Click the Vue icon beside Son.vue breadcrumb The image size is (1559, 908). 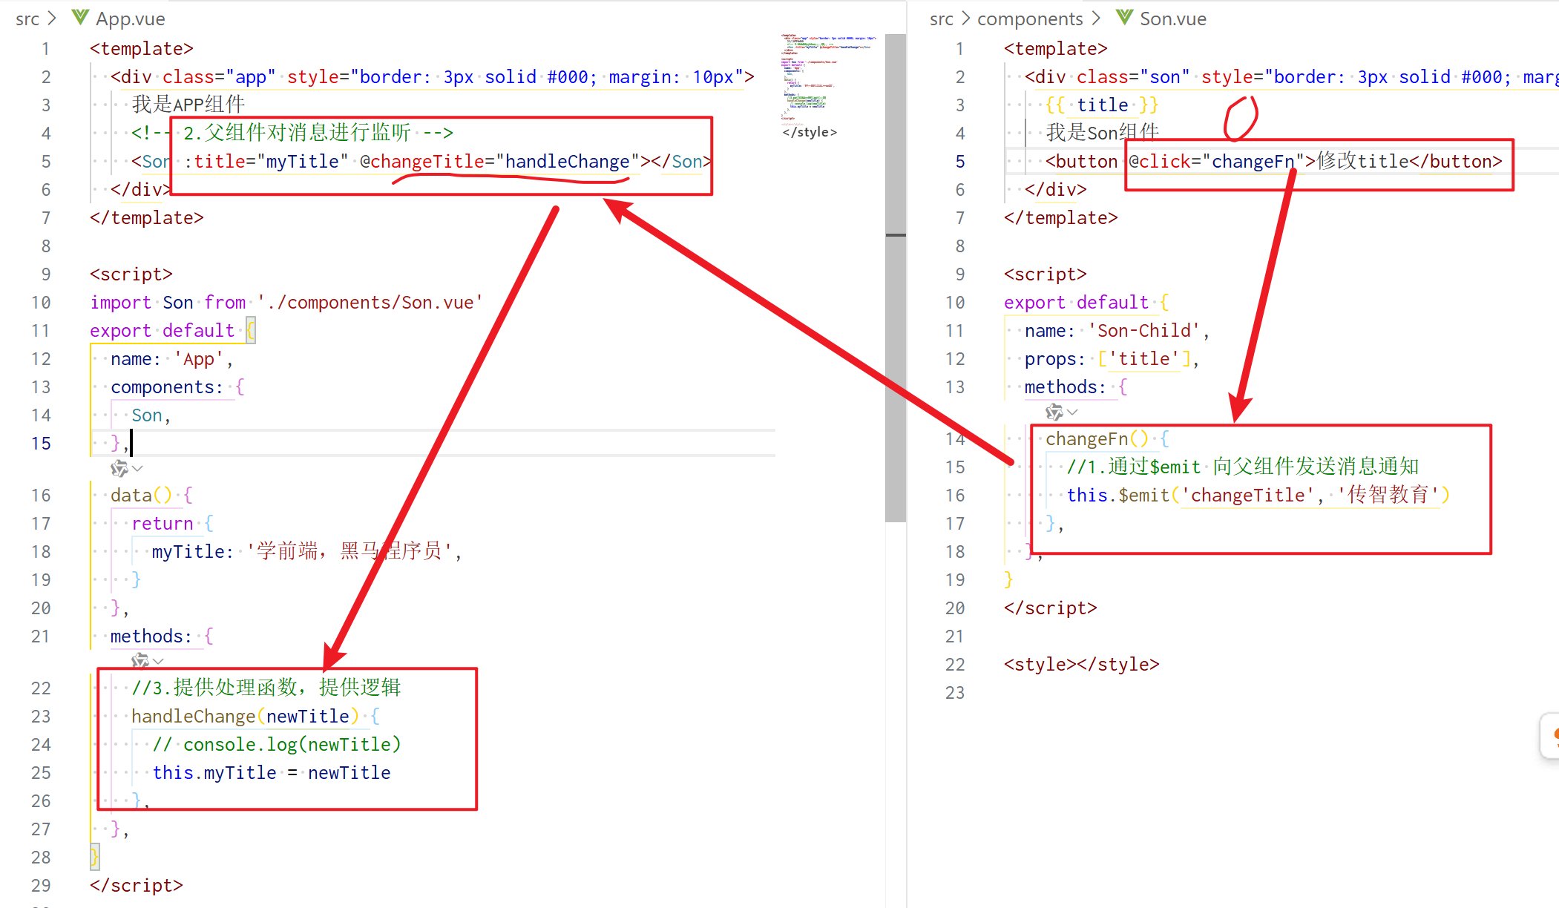tap(1124, 18)
